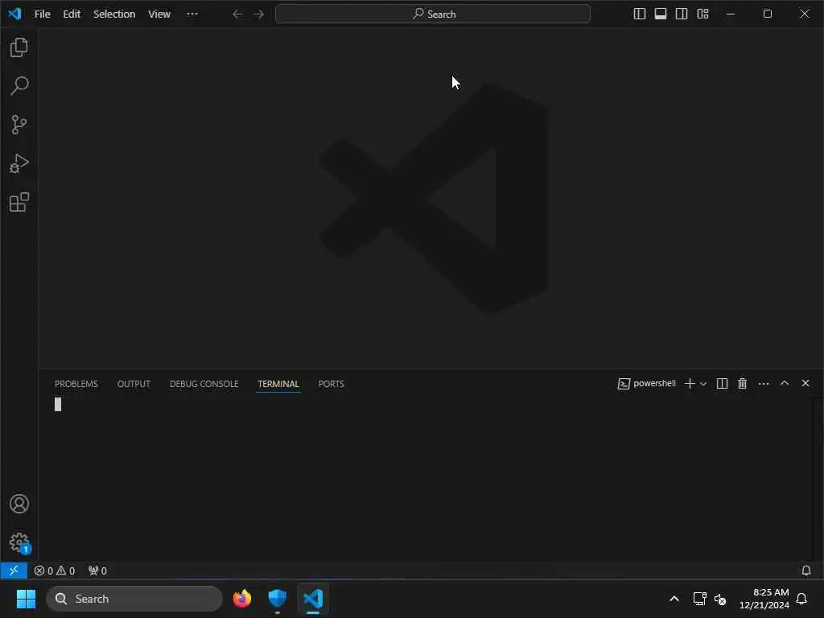The width and height of the screenshot is (824, 618).
Task: Click the powershell terminal label
Action: [x=646, y=384]
